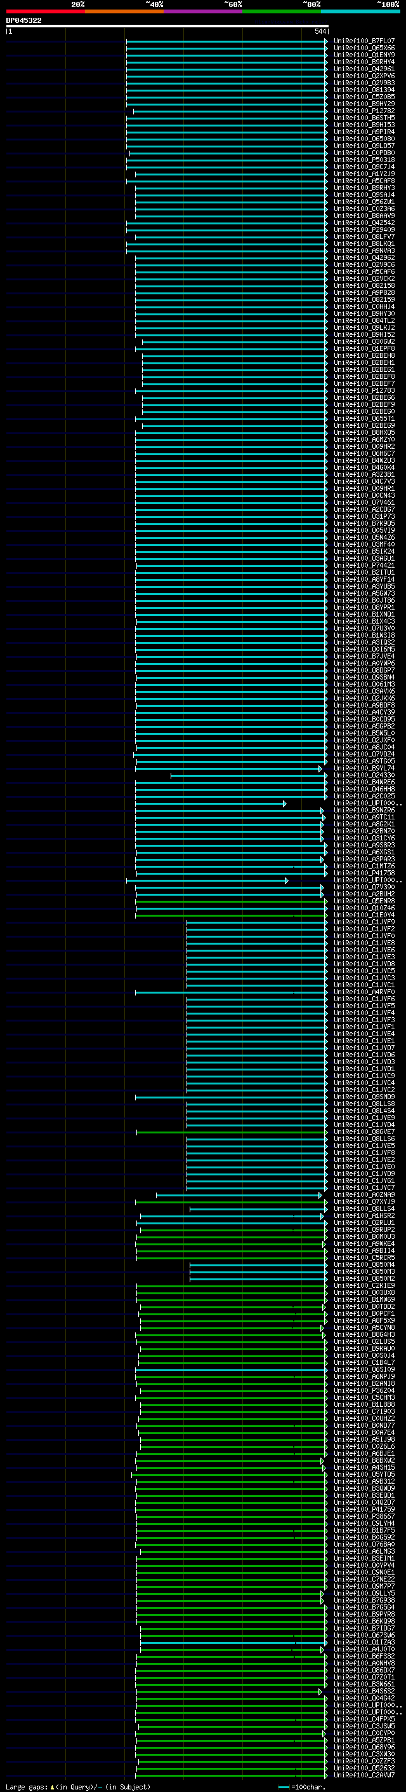This screenshot has height=1792, width=406.
Task: Select the UniRef100_P29409 label
Action: pyautogui.click(x=364, y=229)
